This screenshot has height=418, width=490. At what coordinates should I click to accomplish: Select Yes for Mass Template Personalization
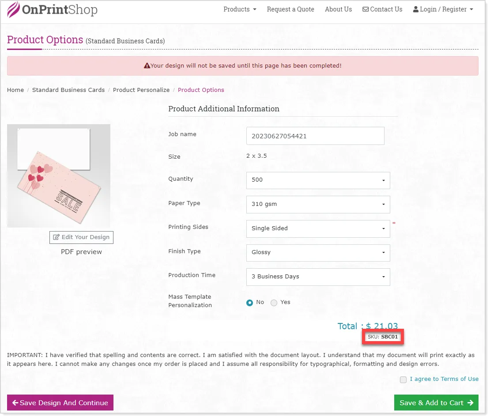[x=274, y=303]
